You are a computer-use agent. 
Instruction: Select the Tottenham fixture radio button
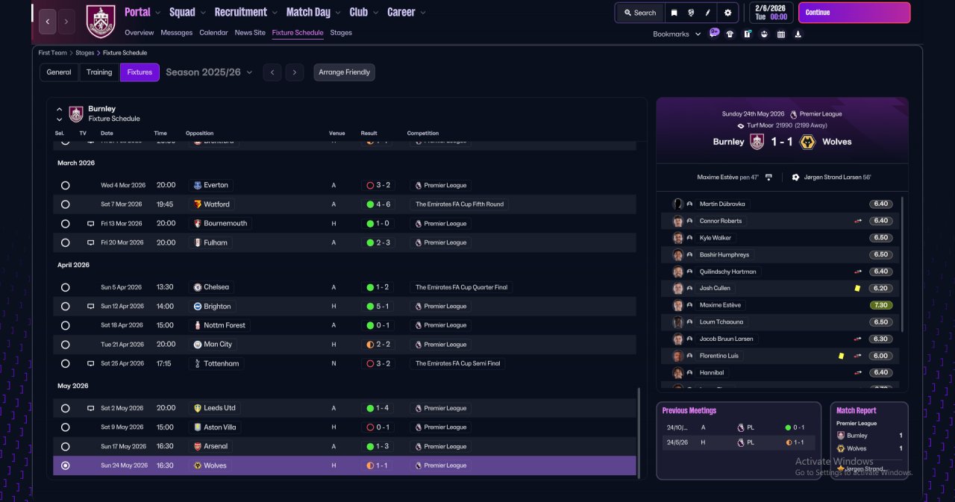pyautogui.click(x=66, y=364)
